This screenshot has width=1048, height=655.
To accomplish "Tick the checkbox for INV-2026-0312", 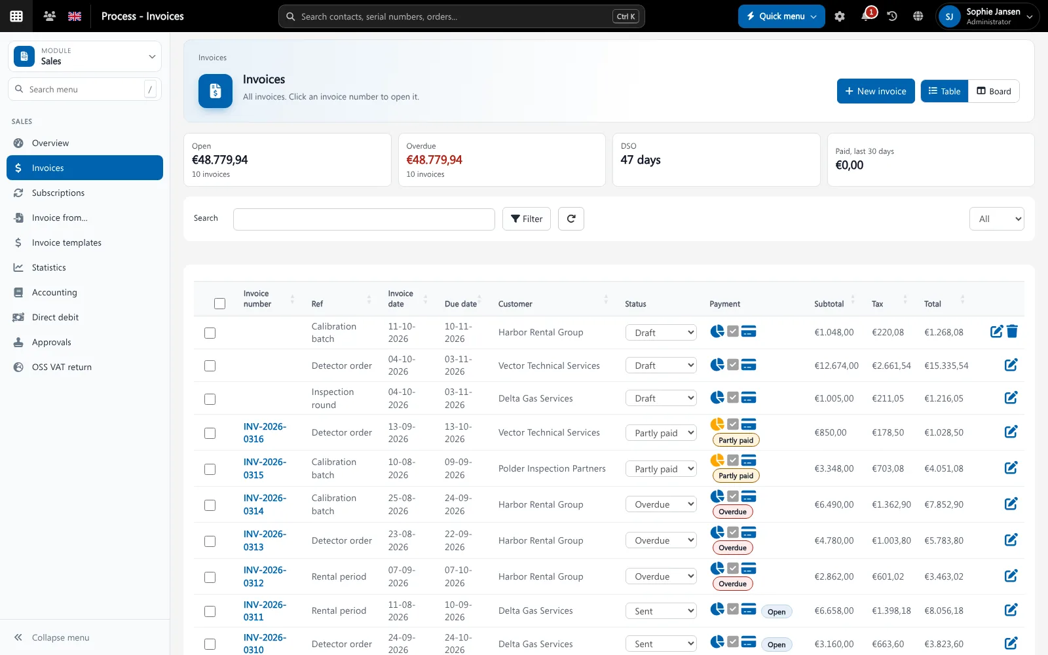I will pyautogui.click(x=210, y=577).
